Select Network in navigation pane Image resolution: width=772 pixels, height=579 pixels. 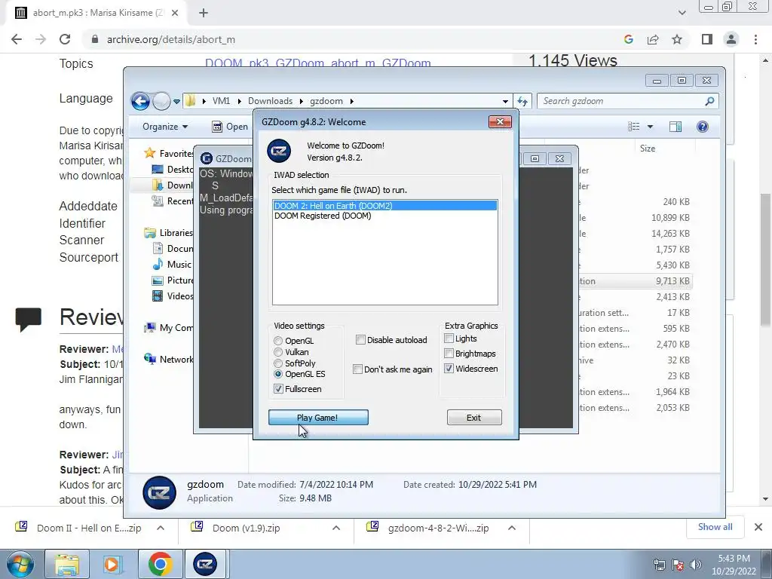coord(168,360)
